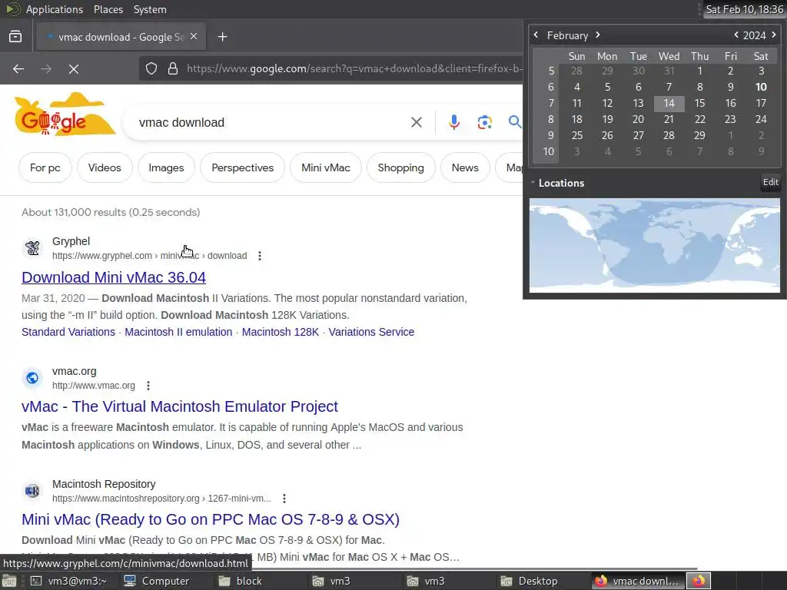
Task: Select the Videos filter chip
Action: click(105, 167)
